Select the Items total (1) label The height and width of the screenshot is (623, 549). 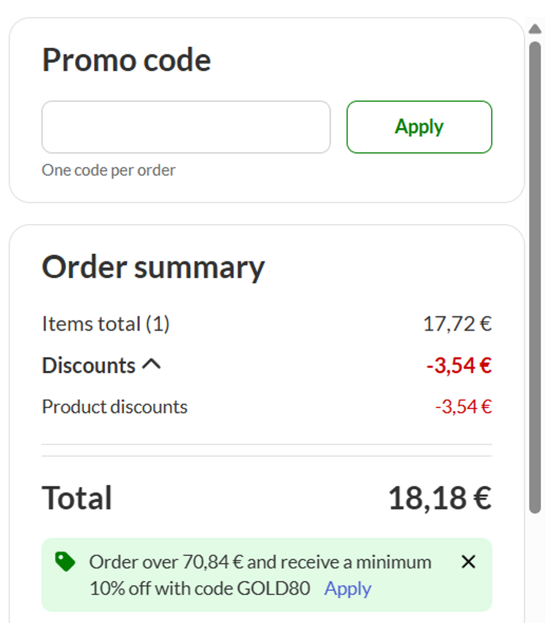[x=106, y=323]
